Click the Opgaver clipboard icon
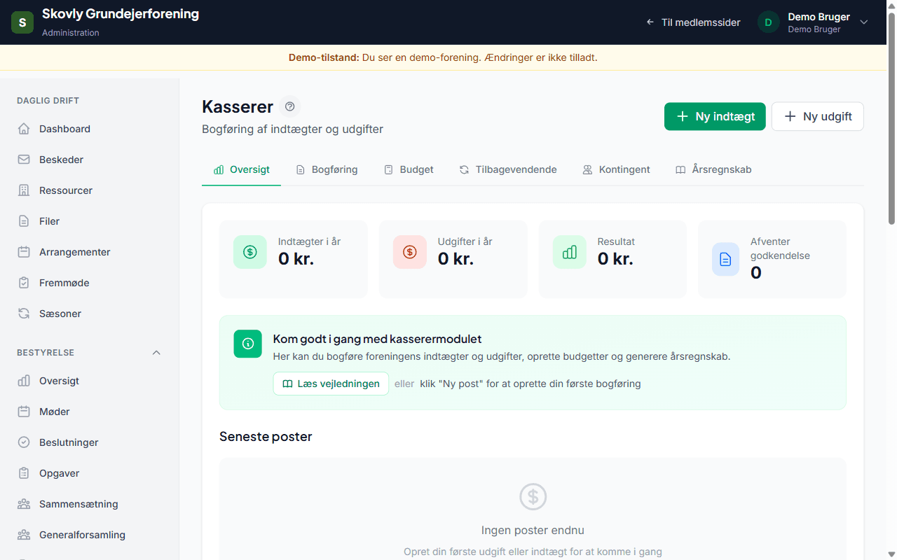897x560 pixels. [x=24, y=473]
